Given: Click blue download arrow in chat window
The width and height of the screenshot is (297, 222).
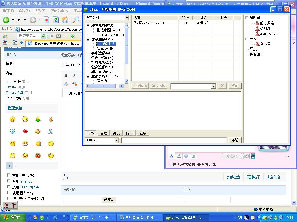Looking at the screenshot, I should tap(253, 156).
